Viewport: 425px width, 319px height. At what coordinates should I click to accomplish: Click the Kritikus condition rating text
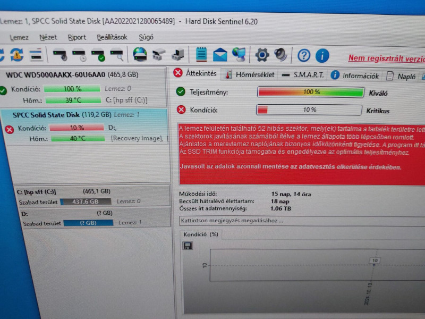378,111
